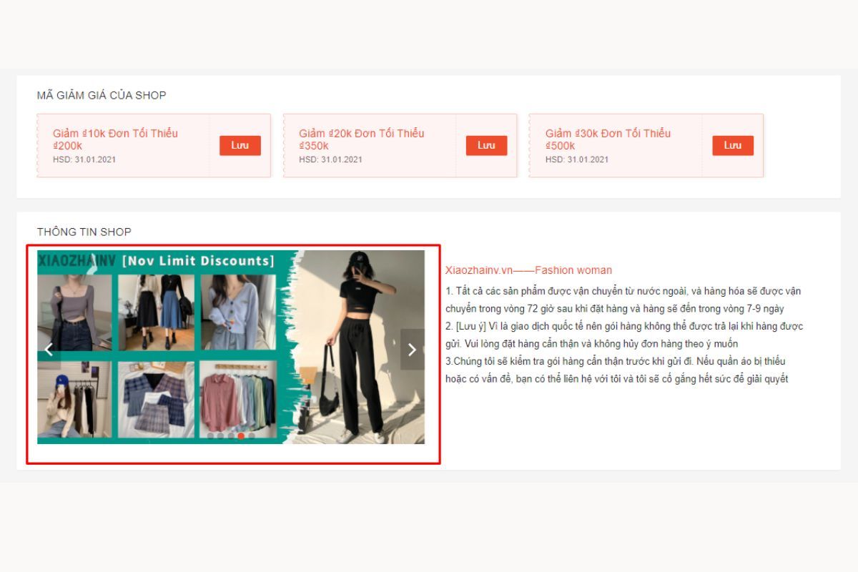
Task: Save the ₫20k discount voucher with Lưu
Action: [x=486, y=145]
